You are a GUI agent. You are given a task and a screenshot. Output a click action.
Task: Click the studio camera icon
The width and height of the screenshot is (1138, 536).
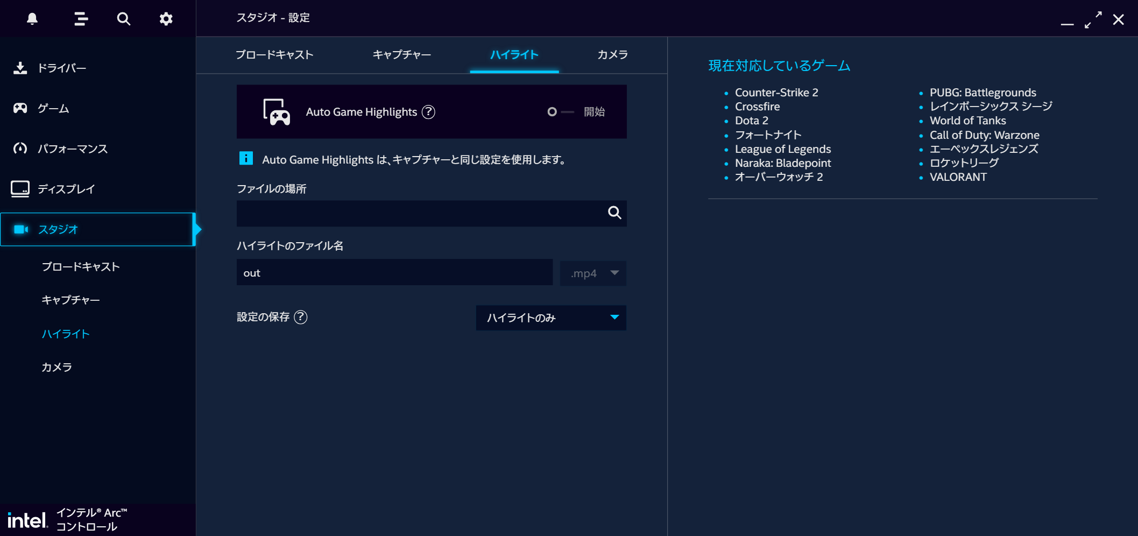point(21,229)
